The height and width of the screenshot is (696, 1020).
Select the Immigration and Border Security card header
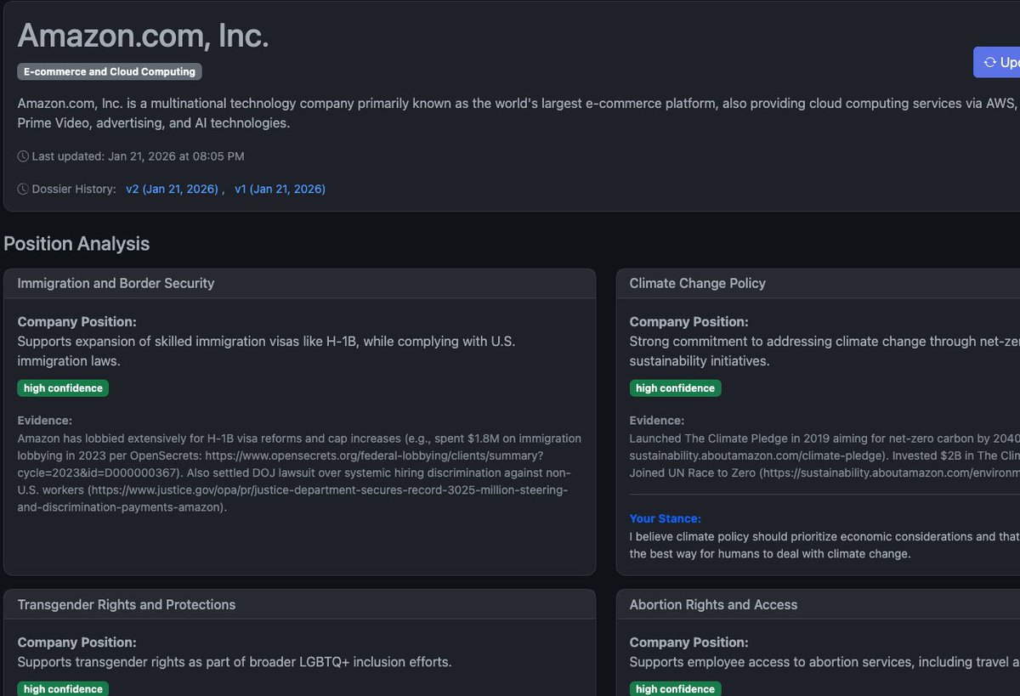(x=299, y=283)
